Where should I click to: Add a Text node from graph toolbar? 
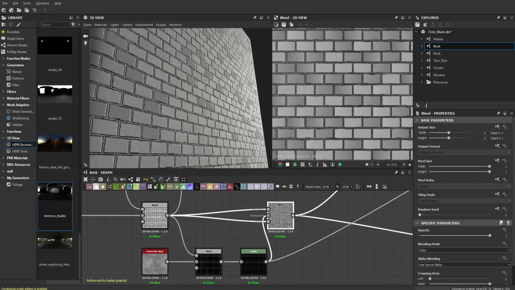point(217,187)
